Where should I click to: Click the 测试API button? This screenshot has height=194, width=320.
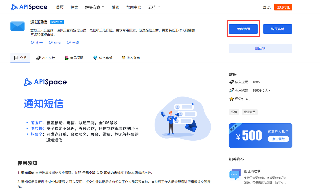(260, 48)
